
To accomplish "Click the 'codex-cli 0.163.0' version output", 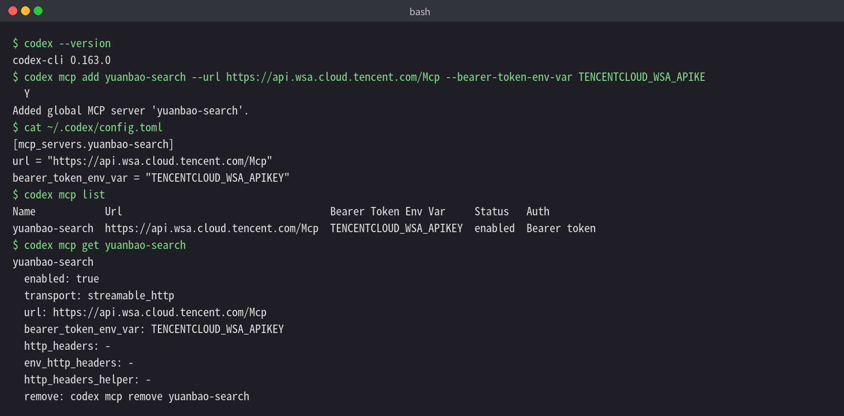I will point(62,60).
